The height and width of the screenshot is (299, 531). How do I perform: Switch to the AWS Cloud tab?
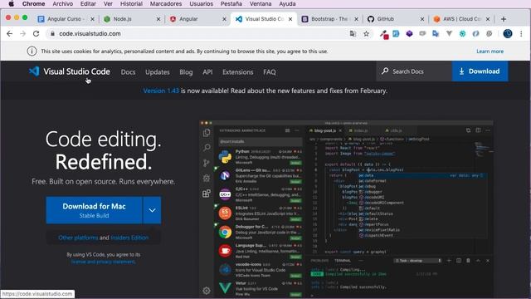point(461,19)
